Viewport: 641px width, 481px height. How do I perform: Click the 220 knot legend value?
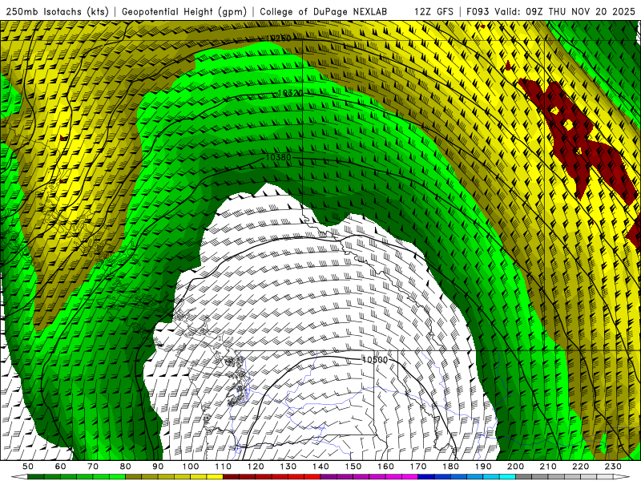tap(581, 467)
